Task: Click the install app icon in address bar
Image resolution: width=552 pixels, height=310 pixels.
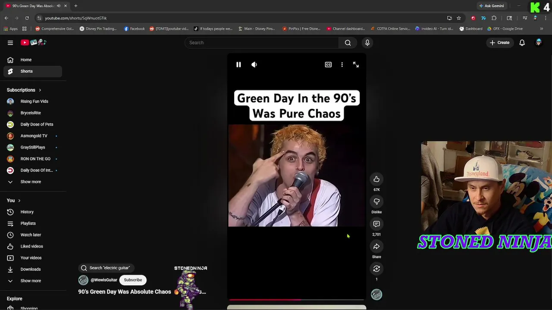Action: pyautogui.click(x=449, y=18)
